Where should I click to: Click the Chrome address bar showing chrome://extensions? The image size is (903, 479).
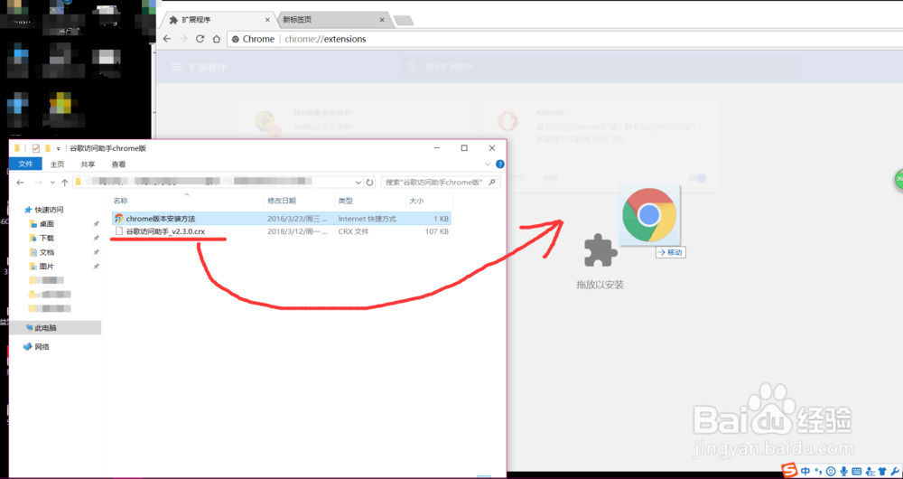564,39
